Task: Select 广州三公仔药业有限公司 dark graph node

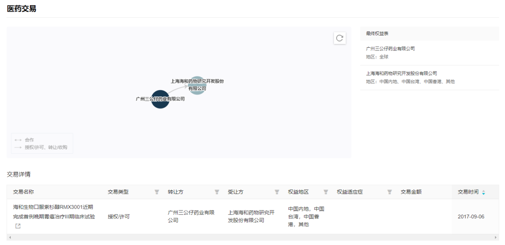Action: pos(160,99)
